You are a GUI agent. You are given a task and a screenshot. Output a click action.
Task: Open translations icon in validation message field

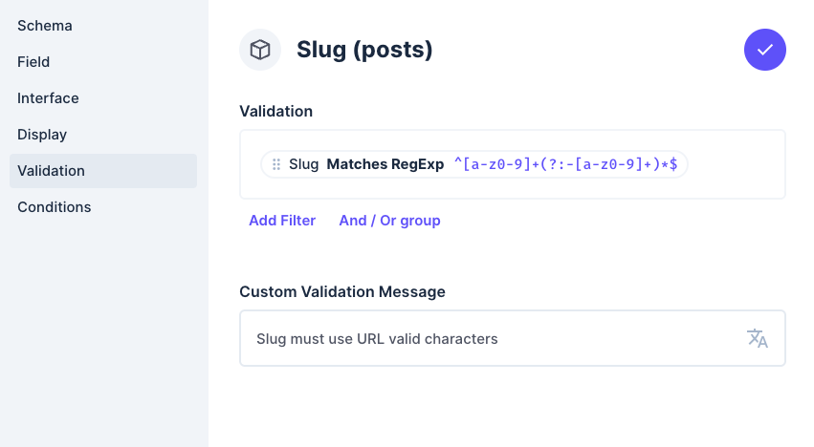click(x=757, y=338)
